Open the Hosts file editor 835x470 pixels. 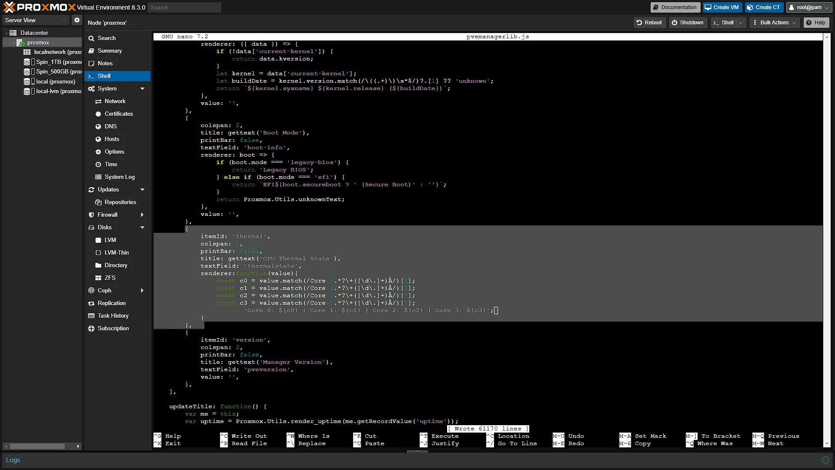117,139
